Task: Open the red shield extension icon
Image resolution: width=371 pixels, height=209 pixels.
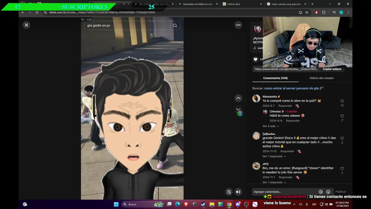Action: [316, 12]
